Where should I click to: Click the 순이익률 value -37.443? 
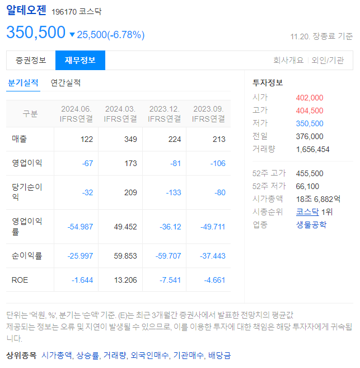tap(212, 256)
